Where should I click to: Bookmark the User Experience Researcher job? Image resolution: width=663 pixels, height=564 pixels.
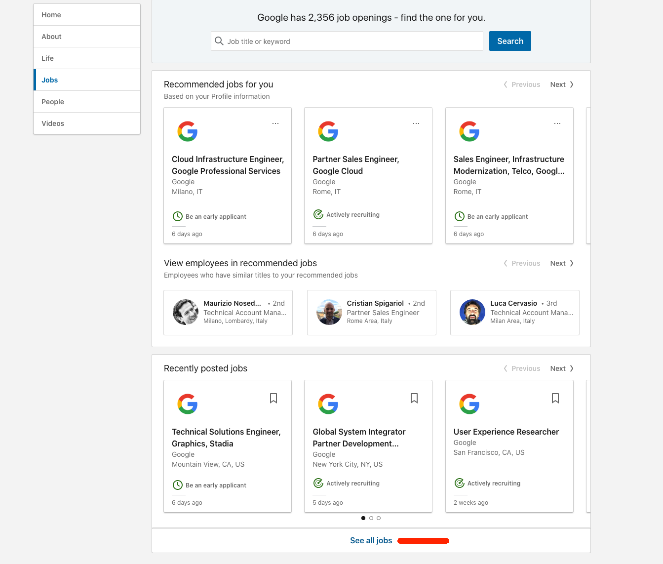(555, 398)
